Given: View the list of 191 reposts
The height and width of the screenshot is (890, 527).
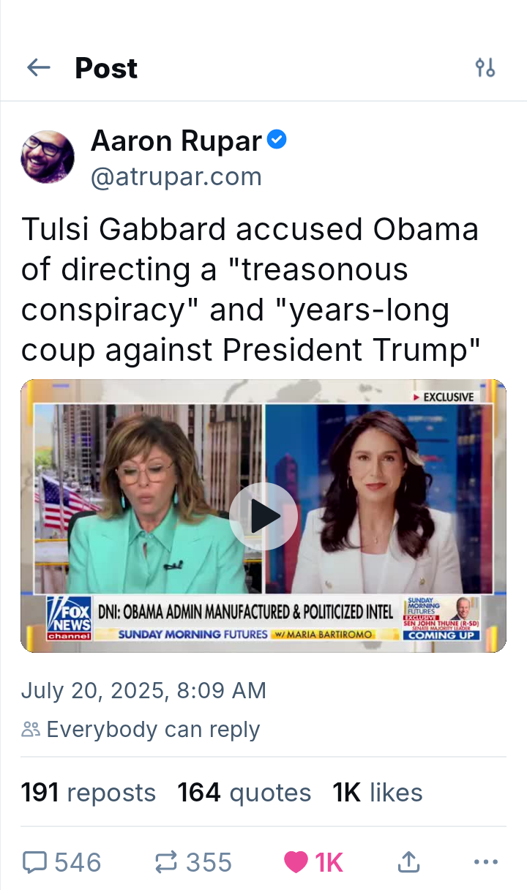Looking at the screenshot, I should pos(89,793).
